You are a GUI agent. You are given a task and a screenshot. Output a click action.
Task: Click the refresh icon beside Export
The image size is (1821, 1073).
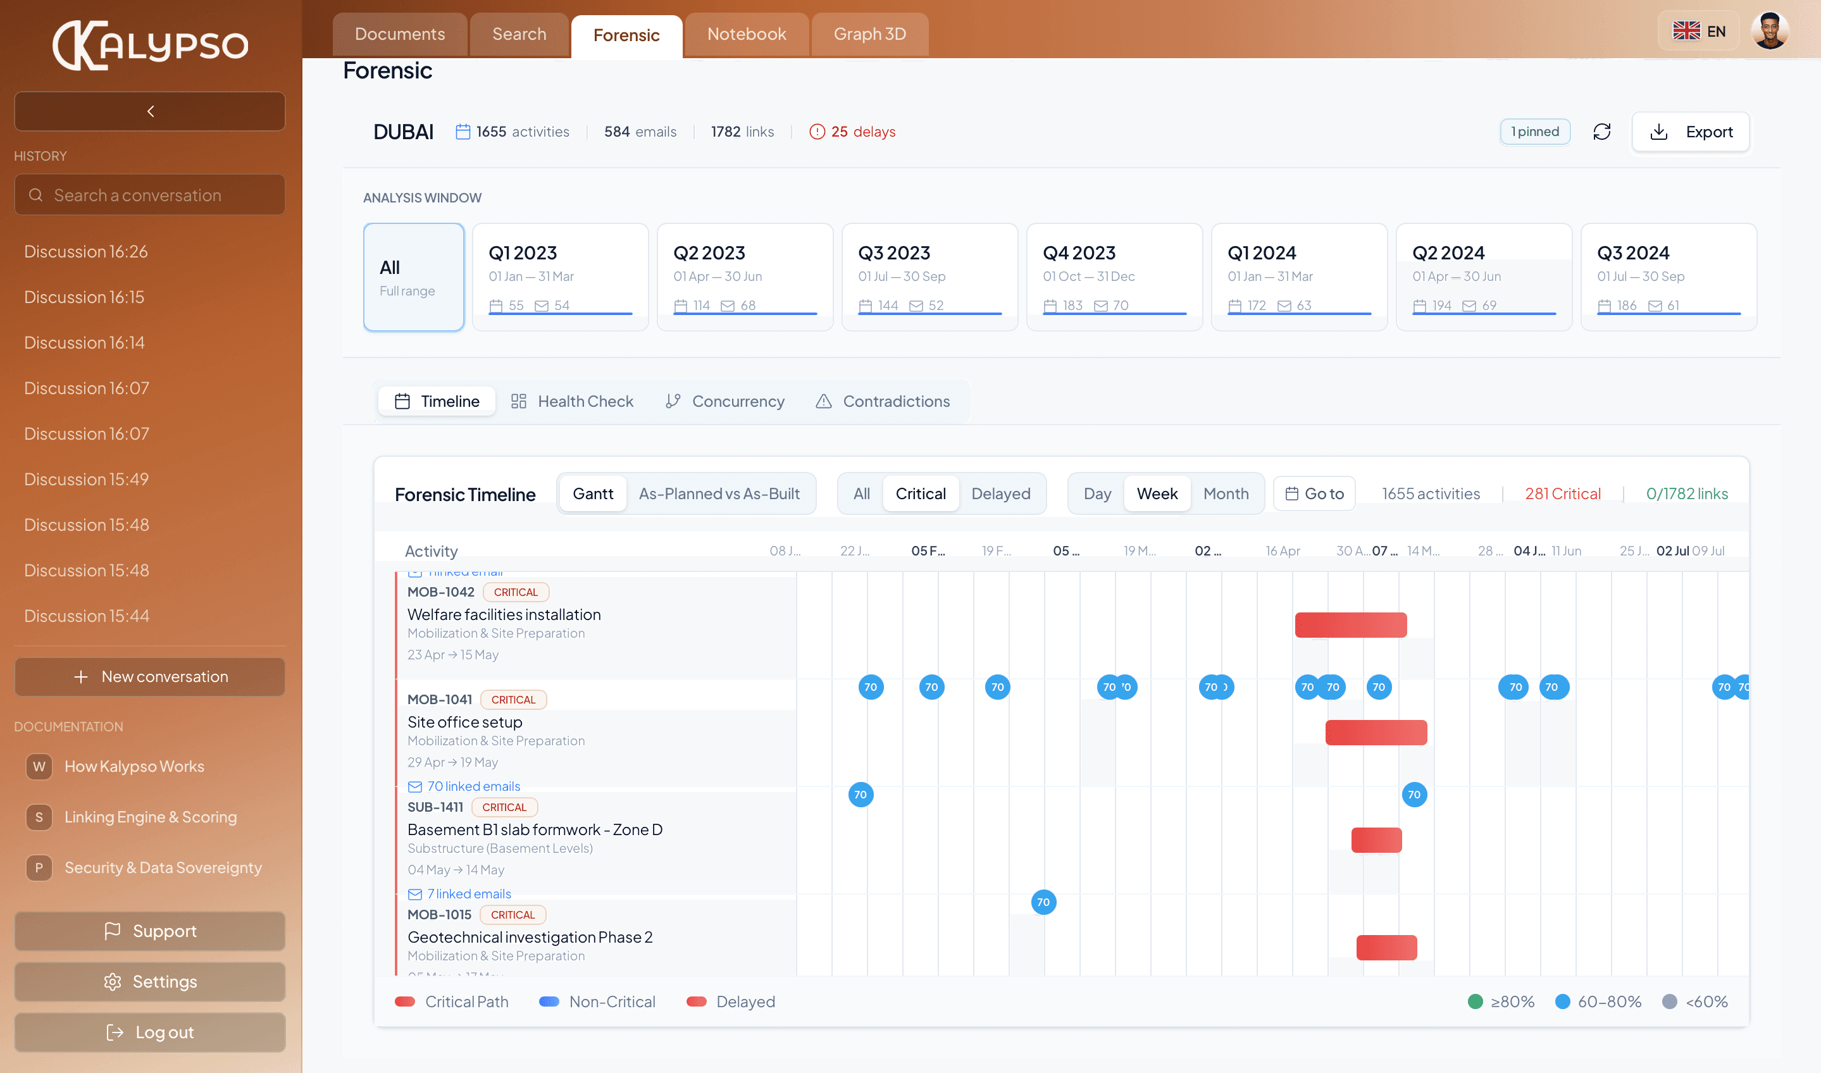coord(1601,132)
